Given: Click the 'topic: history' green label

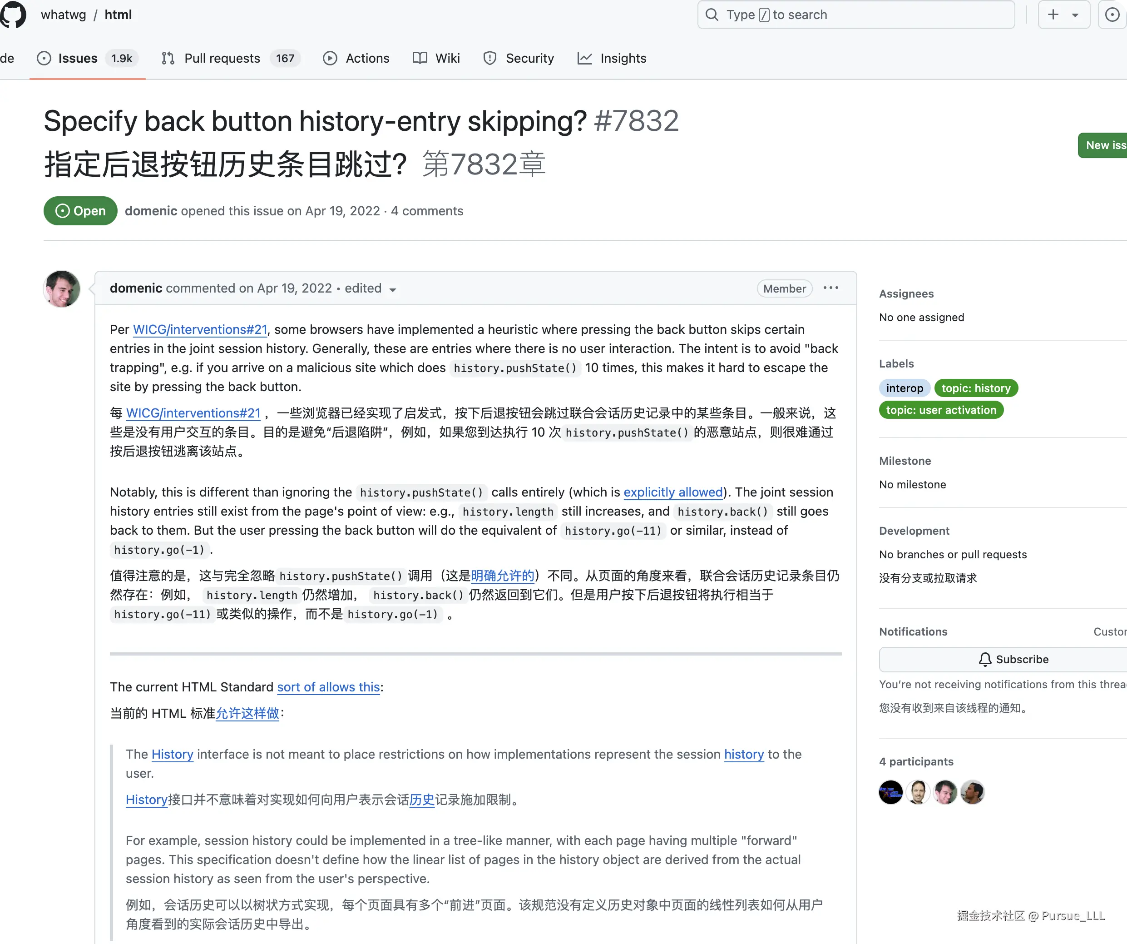Looking at the screenshot, I should coord(975,388).
